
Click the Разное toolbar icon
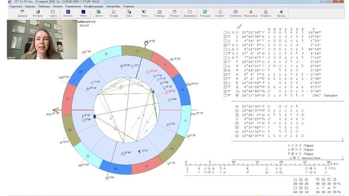pyautogui.click(x=174, y=14)
